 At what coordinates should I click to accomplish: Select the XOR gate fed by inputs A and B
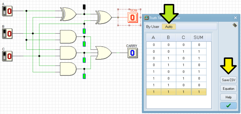click(x=69, y=14)
